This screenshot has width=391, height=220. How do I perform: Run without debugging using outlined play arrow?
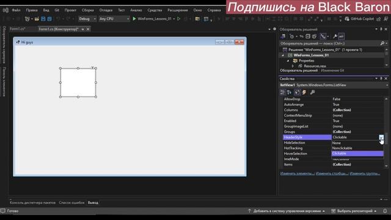178,19
